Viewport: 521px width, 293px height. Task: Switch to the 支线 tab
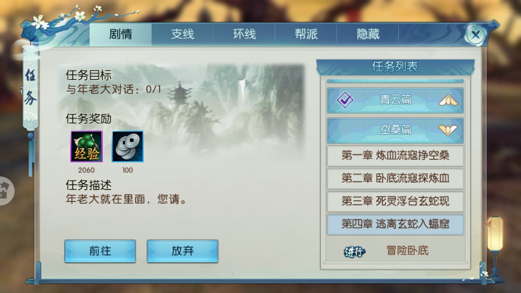point(182,34)
